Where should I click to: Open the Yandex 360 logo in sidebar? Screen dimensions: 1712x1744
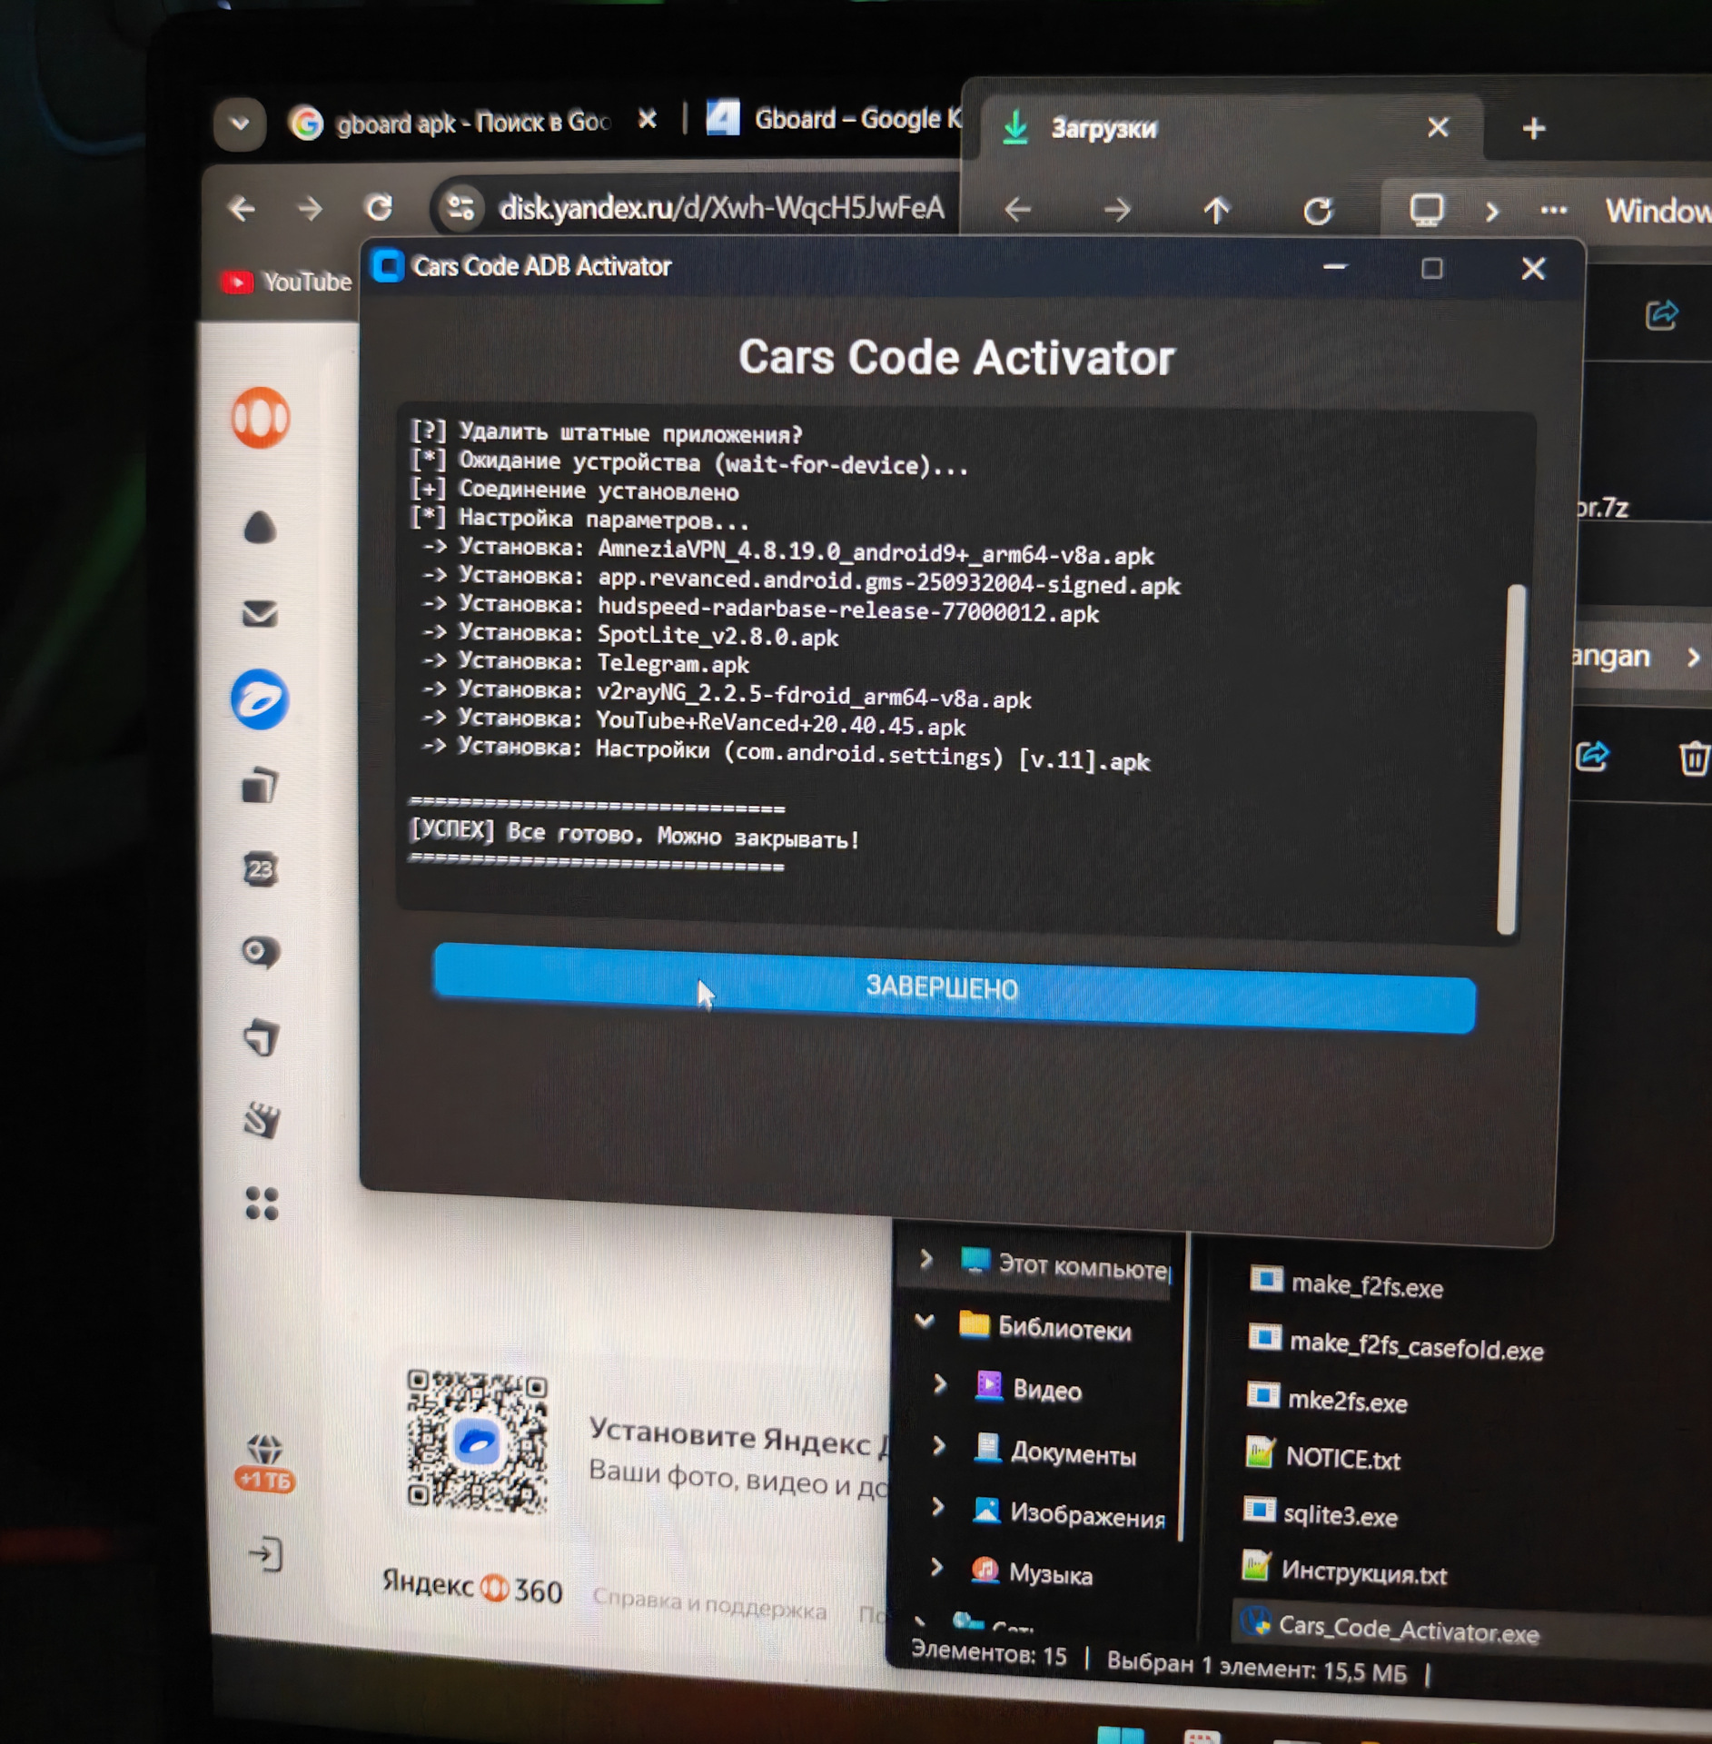[x=261, y=418]
